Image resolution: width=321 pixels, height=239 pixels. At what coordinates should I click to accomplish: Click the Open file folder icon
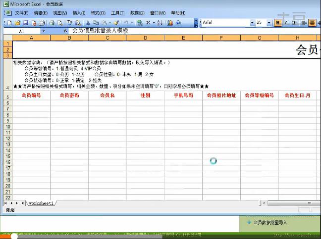tap(18, 23)
